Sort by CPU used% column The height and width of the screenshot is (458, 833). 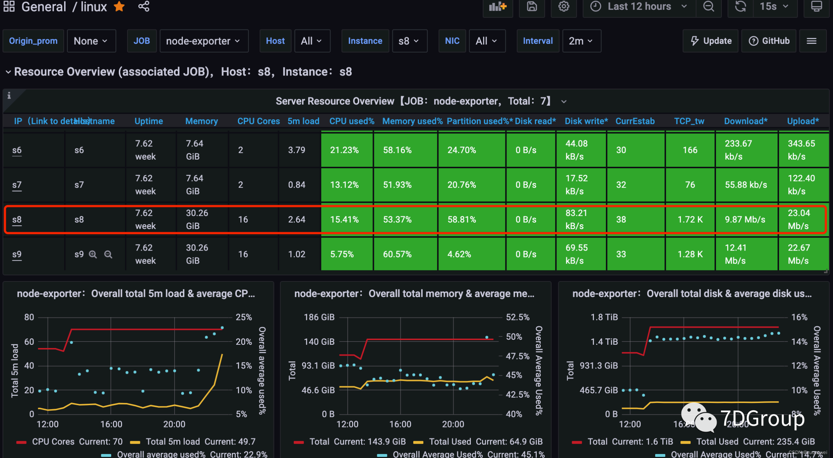(352, 121)
